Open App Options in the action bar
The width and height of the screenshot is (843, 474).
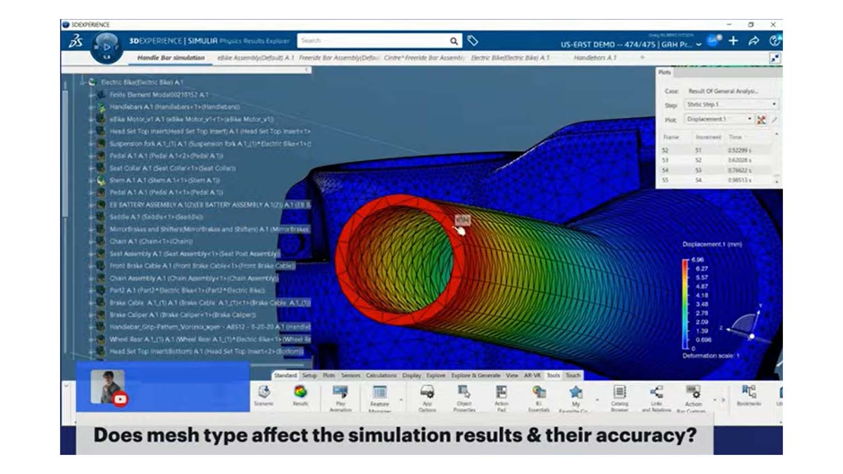pyautogui.click(x=427, y=393)
